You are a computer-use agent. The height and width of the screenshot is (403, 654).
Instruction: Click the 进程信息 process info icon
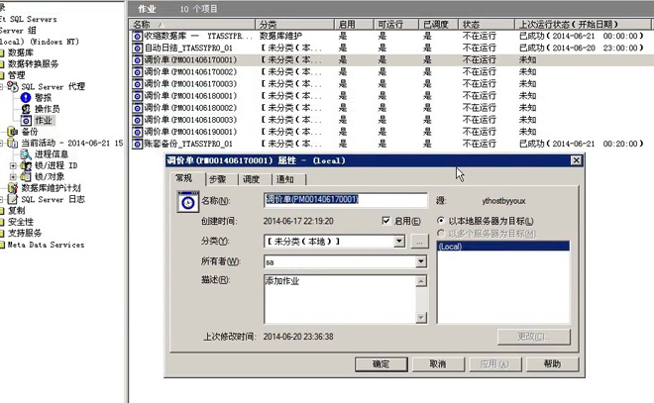[26, 154]
